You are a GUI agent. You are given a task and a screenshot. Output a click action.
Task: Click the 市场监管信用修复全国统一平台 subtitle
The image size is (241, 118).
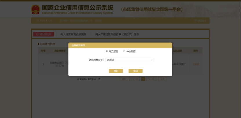coord(152,9)
